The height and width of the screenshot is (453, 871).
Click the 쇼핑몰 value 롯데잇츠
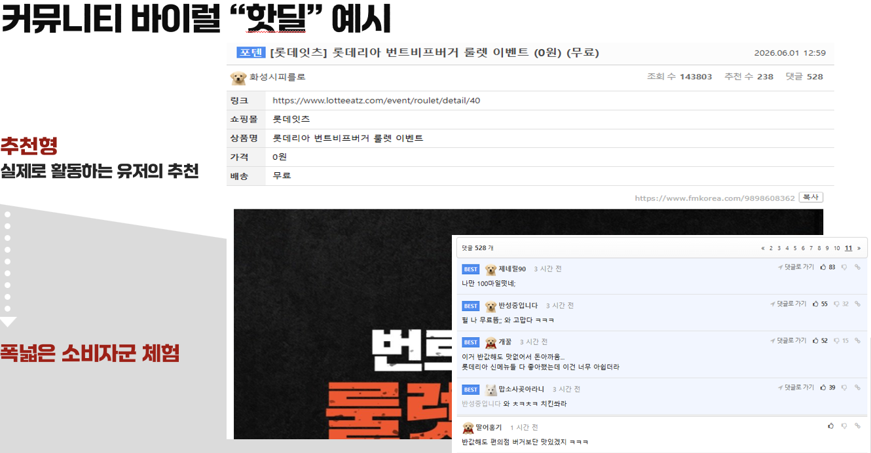click(x=291, y=120)
